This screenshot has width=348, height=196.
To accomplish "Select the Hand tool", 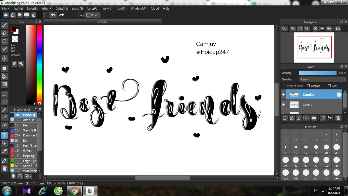I will coord(4,169).
